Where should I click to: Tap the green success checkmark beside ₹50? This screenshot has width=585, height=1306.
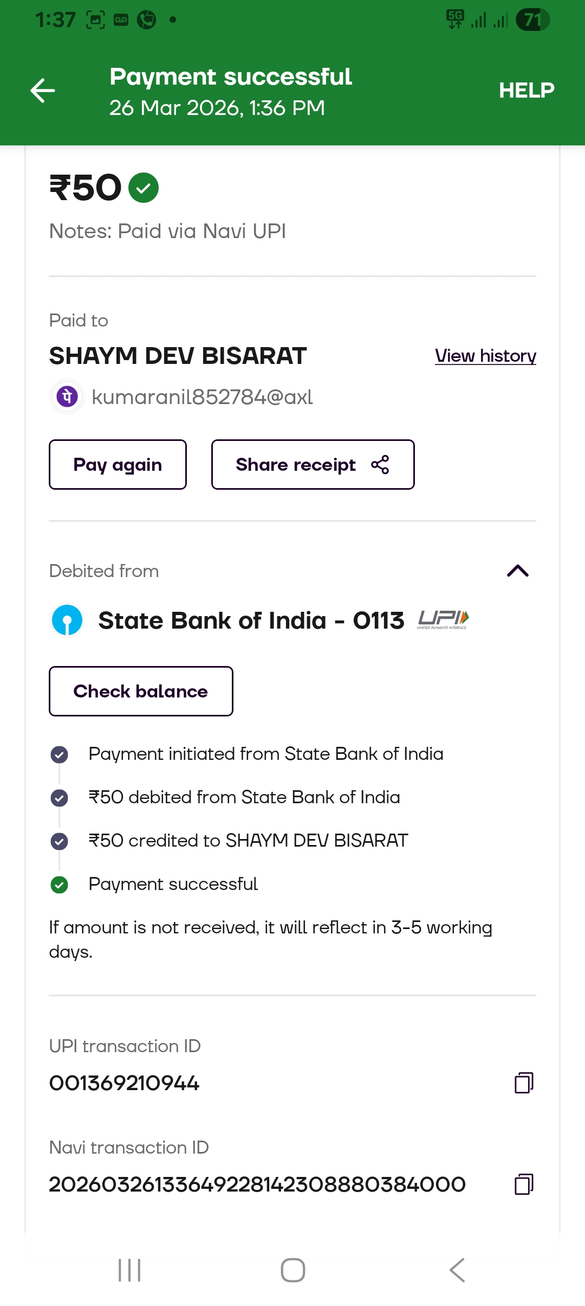click(x=144, y=188)
